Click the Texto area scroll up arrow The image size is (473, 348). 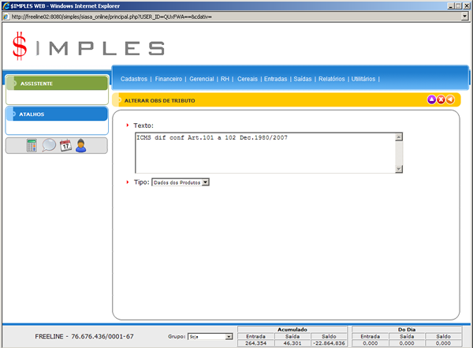point(399,137)
